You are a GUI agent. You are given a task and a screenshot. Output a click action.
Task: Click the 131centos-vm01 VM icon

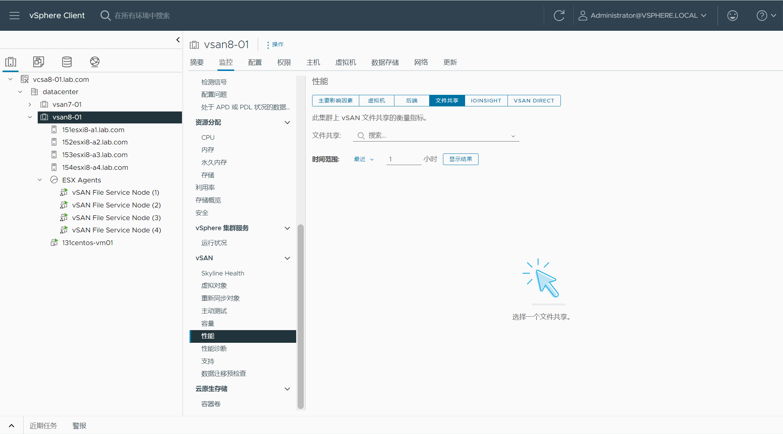(54, 243)
